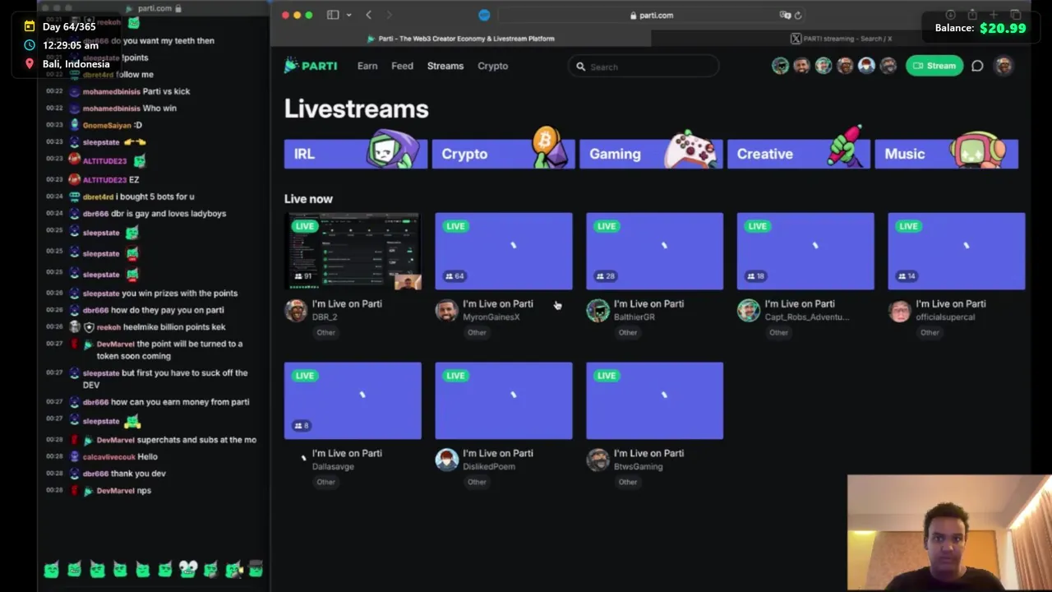Image resolution: width=1052 pixels, height=592 pixels.
Task: Open Dallasavge's live stream thumbnail
Action: 353,400
